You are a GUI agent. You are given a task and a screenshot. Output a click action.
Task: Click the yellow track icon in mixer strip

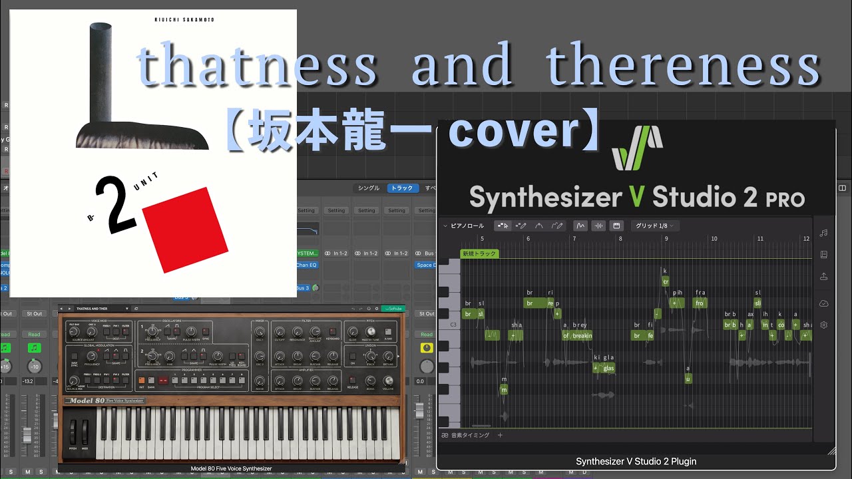coord(426,348)
